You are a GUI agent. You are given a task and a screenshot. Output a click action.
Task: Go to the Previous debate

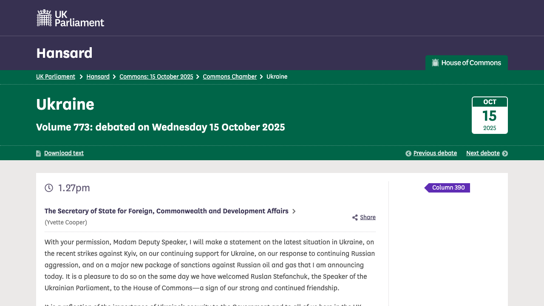[x=435, y=153]
